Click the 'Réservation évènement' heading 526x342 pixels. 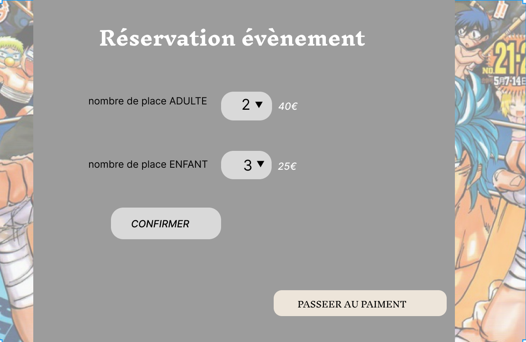(x=232, y=38)
